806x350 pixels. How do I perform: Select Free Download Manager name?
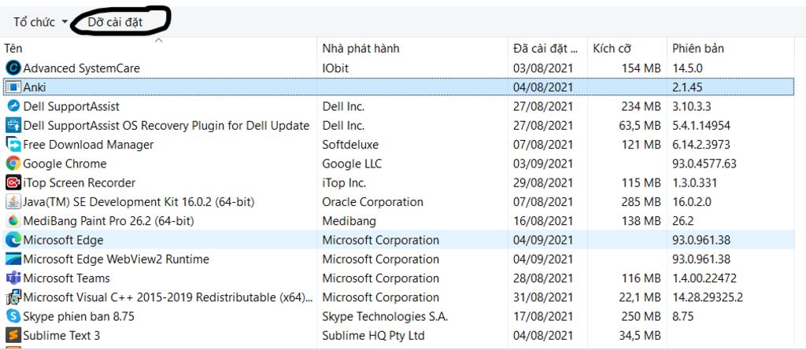coord(88,145)
